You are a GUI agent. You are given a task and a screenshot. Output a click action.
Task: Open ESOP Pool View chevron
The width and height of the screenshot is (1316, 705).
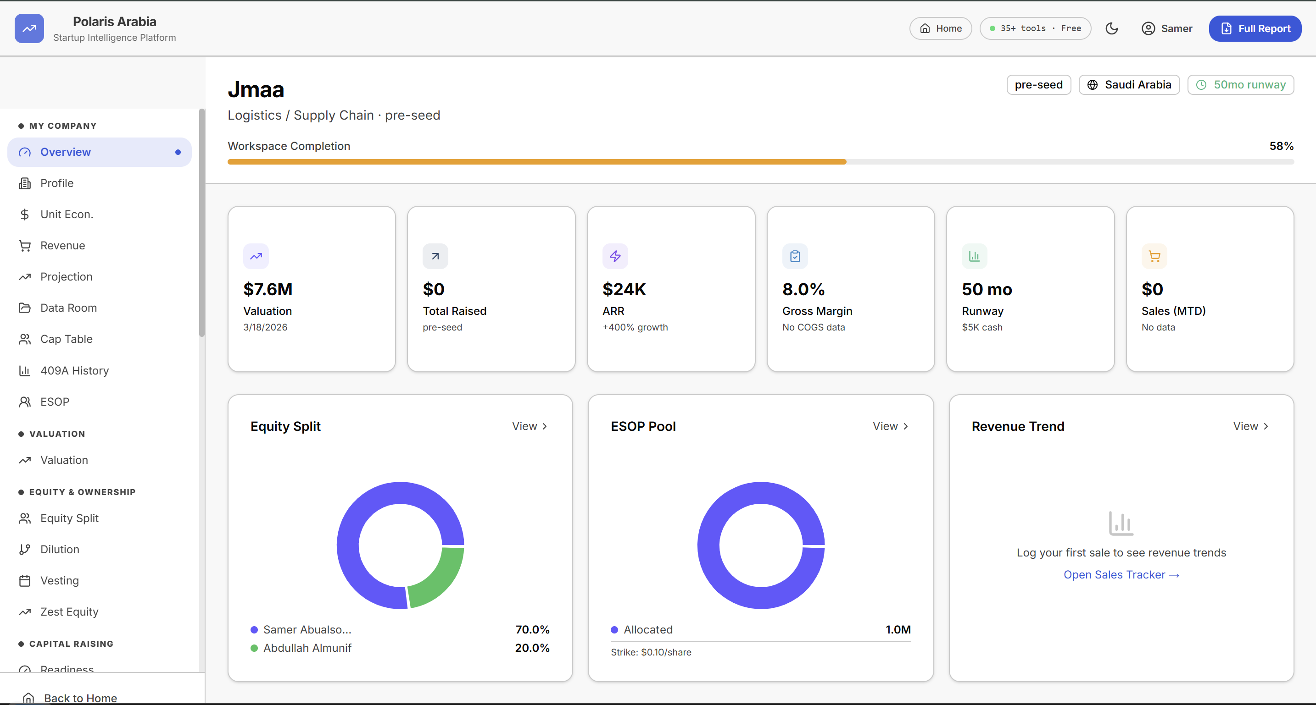coord(905,426)
